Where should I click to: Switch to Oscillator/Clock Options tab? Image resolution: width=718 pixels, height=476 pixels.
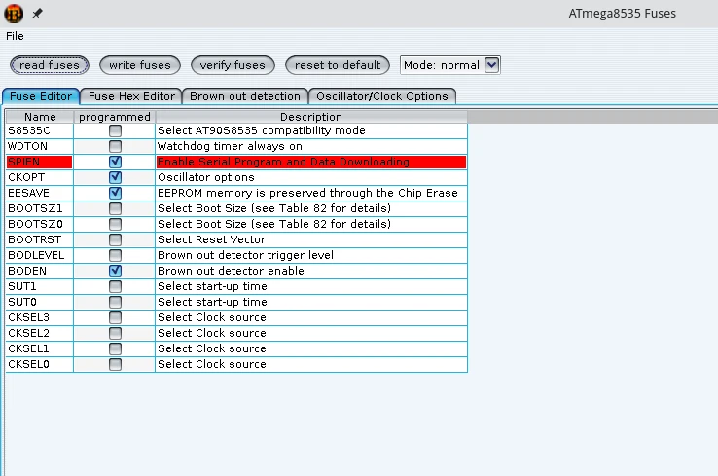coord(381,96)
